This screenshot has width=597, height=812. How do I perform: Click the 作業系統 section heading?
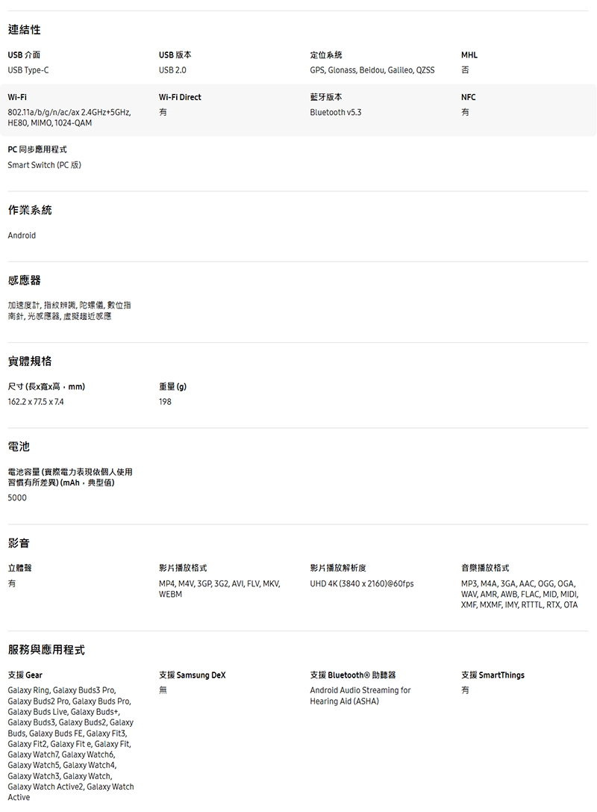coord(29,211)
